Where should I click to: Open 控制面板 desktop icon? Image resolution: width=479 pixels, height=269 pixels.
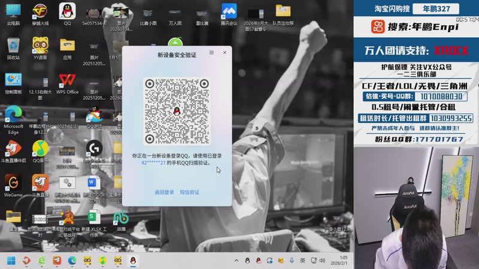[x=13, y=83]
